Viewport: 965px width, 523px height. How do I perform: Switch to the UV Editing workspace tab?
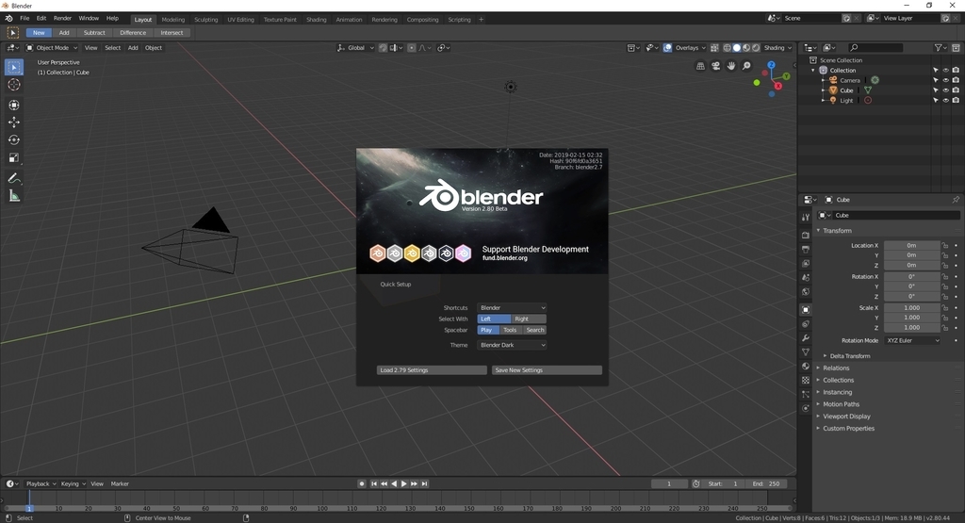(240, 20)
